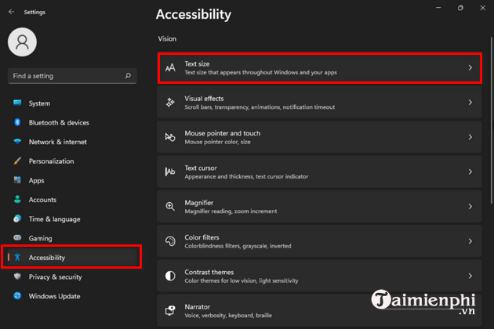Open Accounts settings category
The width and height of the screenshot is (494, 329).
(72, 200)
